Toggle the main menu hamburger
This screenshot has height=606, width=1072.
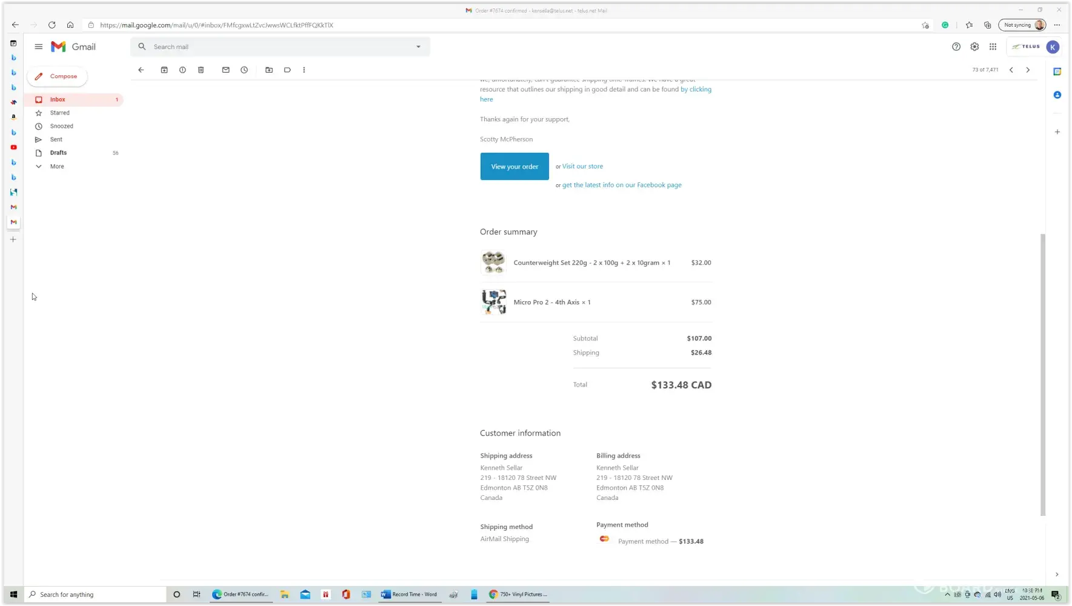(39, 47)
